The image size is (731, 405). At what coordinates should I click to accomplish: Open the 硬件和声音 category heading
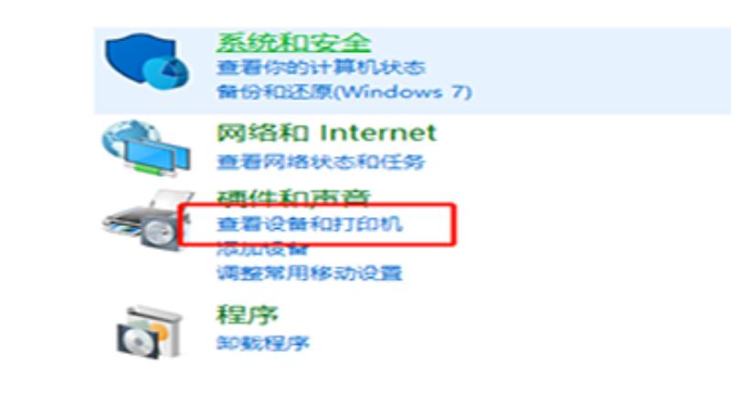coord(293,198)
